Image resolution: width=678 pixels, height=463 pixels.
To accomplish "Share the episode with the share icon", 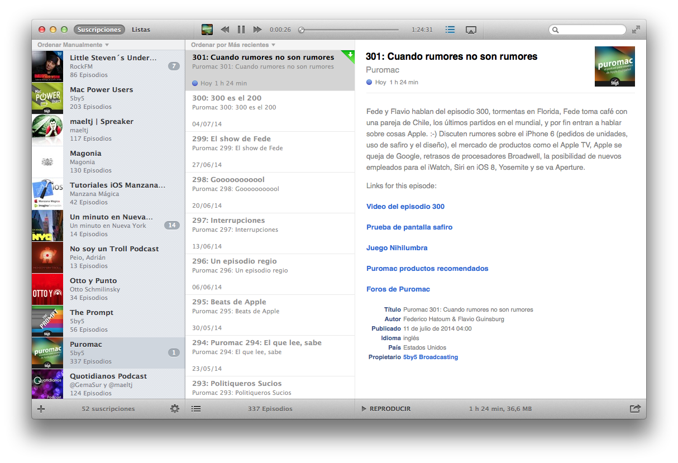I will [x=635, y=409].
